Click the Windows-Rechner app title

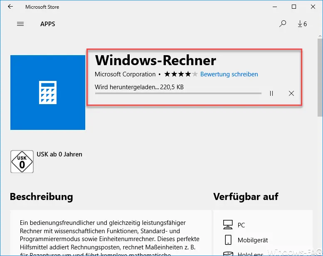coord(155,60)
